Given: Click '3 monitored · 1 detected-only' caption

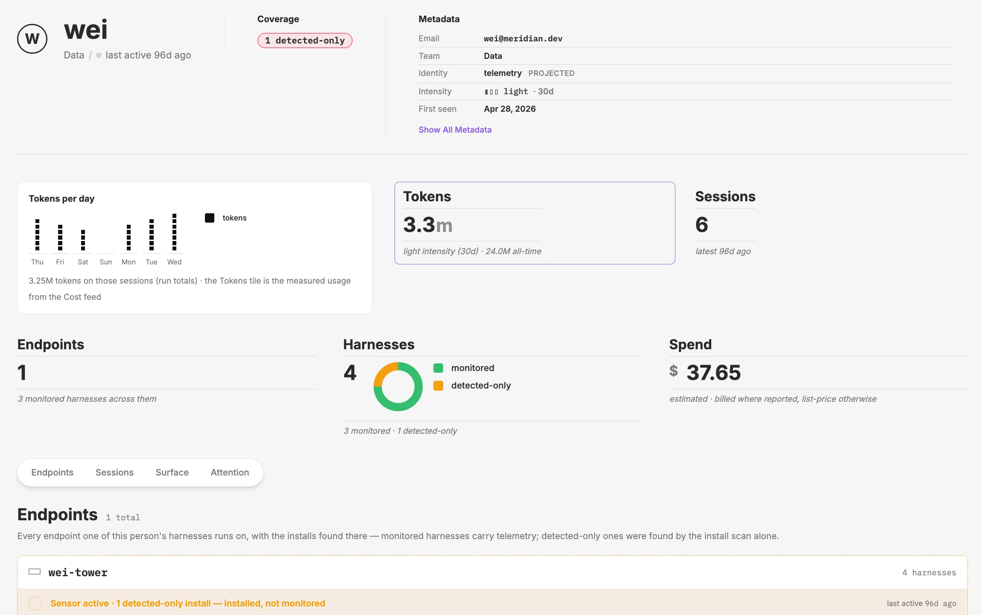Looking at the screenshot, I should (400, 431).
